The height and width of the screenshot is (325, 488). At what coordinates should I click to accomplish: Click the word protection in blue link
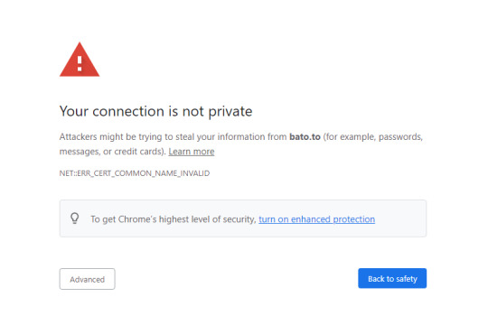(354, 219)
